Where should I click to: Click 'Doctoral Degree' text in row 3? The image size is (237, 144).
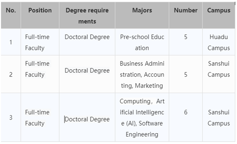87,119
